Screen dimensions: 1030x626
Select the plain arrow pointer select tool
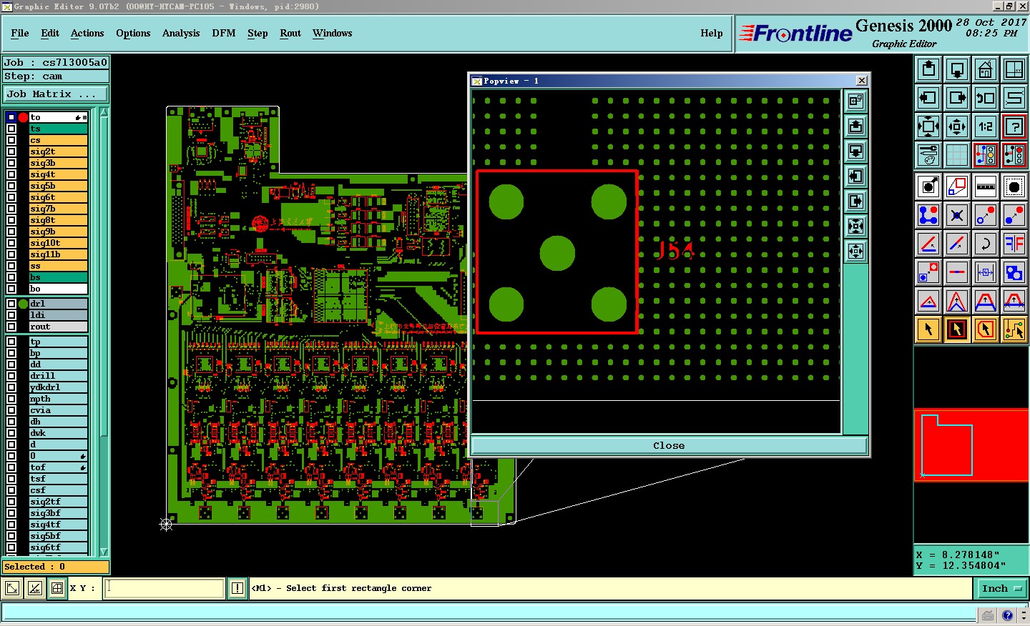(x=928, y=329)
